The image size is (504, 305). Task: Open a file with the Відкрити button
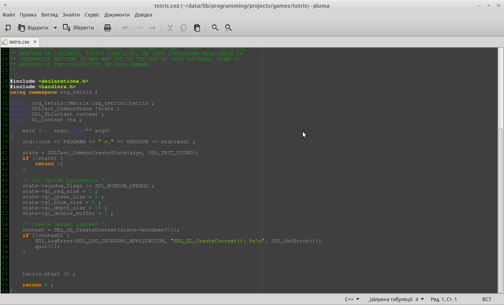coord(33,28)
